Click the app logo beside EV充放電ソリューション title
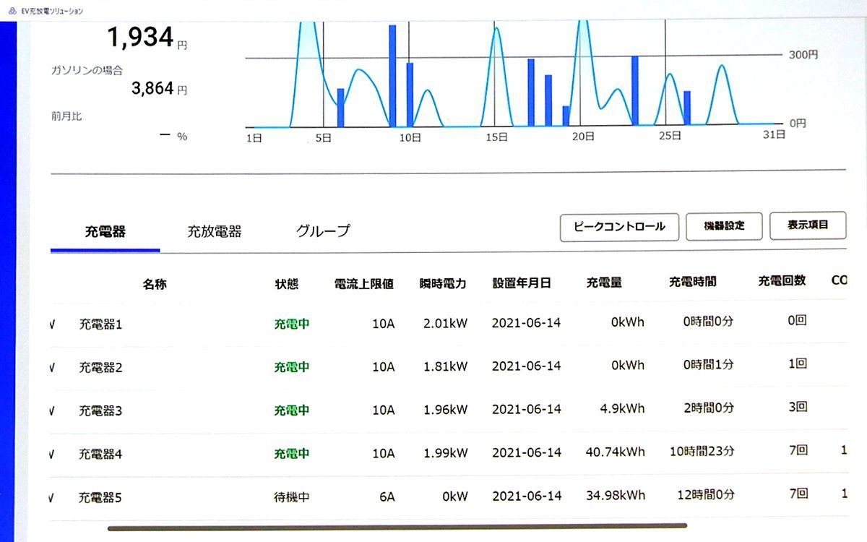Viewport: 867px width, 542px height. pos(12,11)
